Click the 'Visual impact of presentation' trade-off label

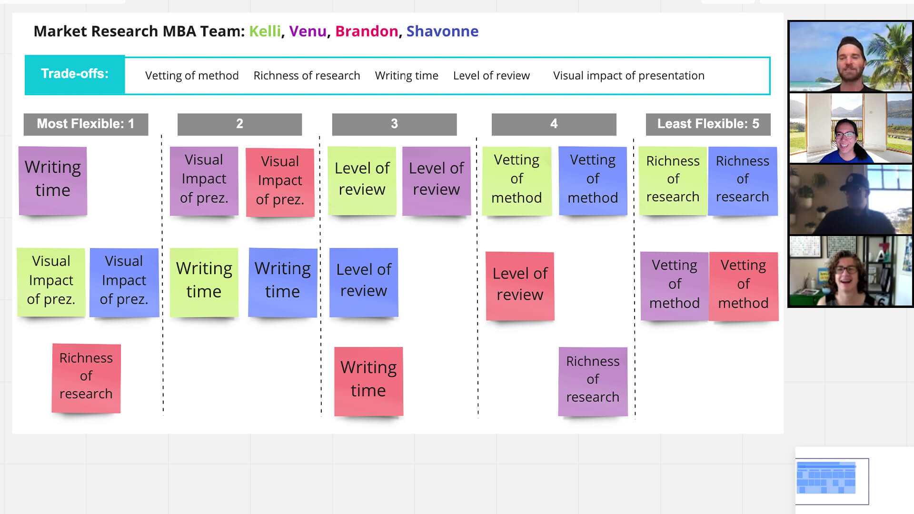[628, 75]
